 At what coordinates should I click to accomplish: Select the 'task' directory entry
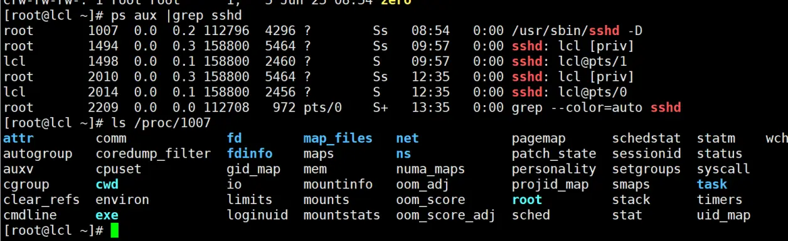pyautogui.click(x=712, y=184)
